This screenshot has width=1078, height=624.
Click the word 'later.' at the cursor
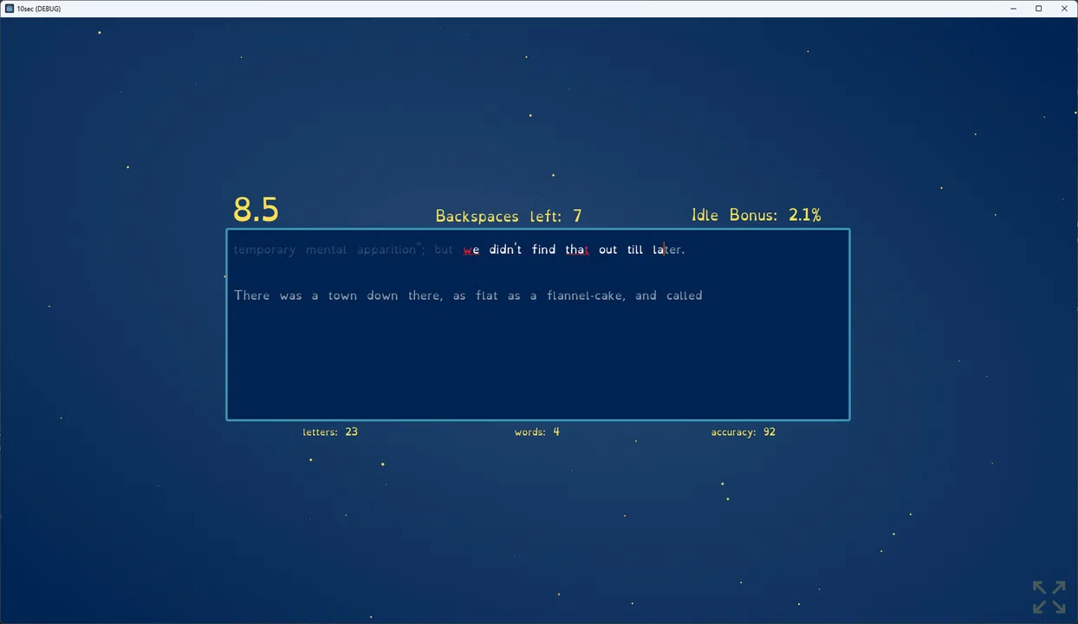click(x=669, y=250)
